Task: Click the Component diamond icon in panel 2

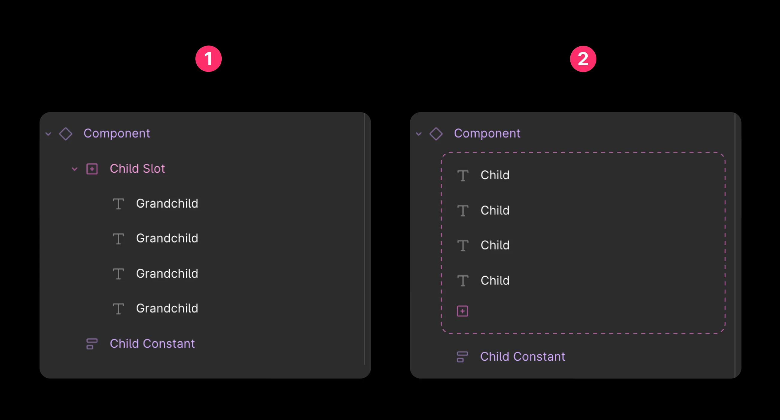Action: click(x=436, y=134)
